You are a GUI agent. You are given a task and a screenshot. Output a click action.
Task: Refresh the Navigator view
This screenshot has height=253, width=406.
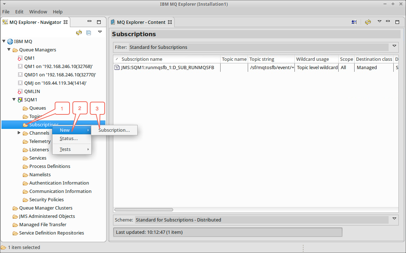coord(79,33)
